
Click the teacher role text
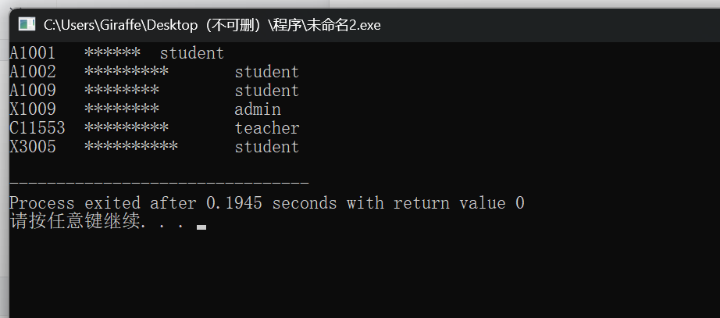pos(267,128)
